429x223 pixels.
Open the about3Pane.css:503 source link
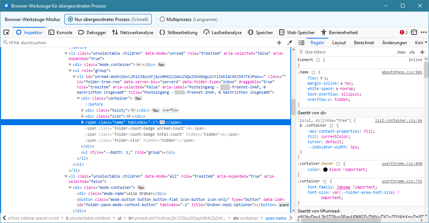click(402, 72)
